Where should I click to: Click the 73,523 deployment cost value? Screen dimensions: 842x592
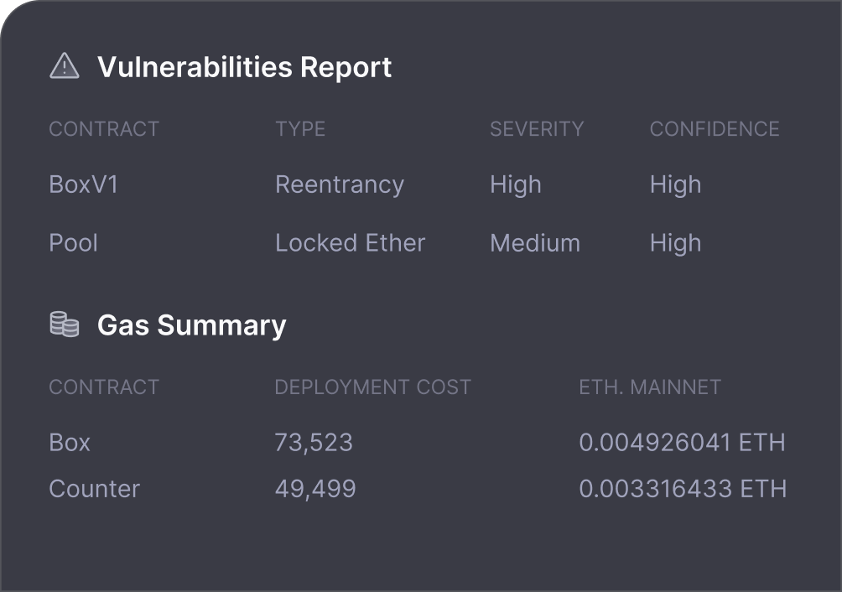(314, 443)
